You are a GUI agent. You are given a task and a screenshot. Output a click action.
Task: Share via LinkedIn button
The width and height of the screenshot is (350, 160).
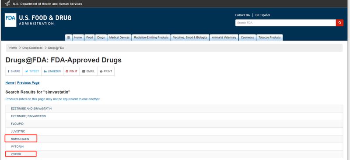(x=52, y=71)
